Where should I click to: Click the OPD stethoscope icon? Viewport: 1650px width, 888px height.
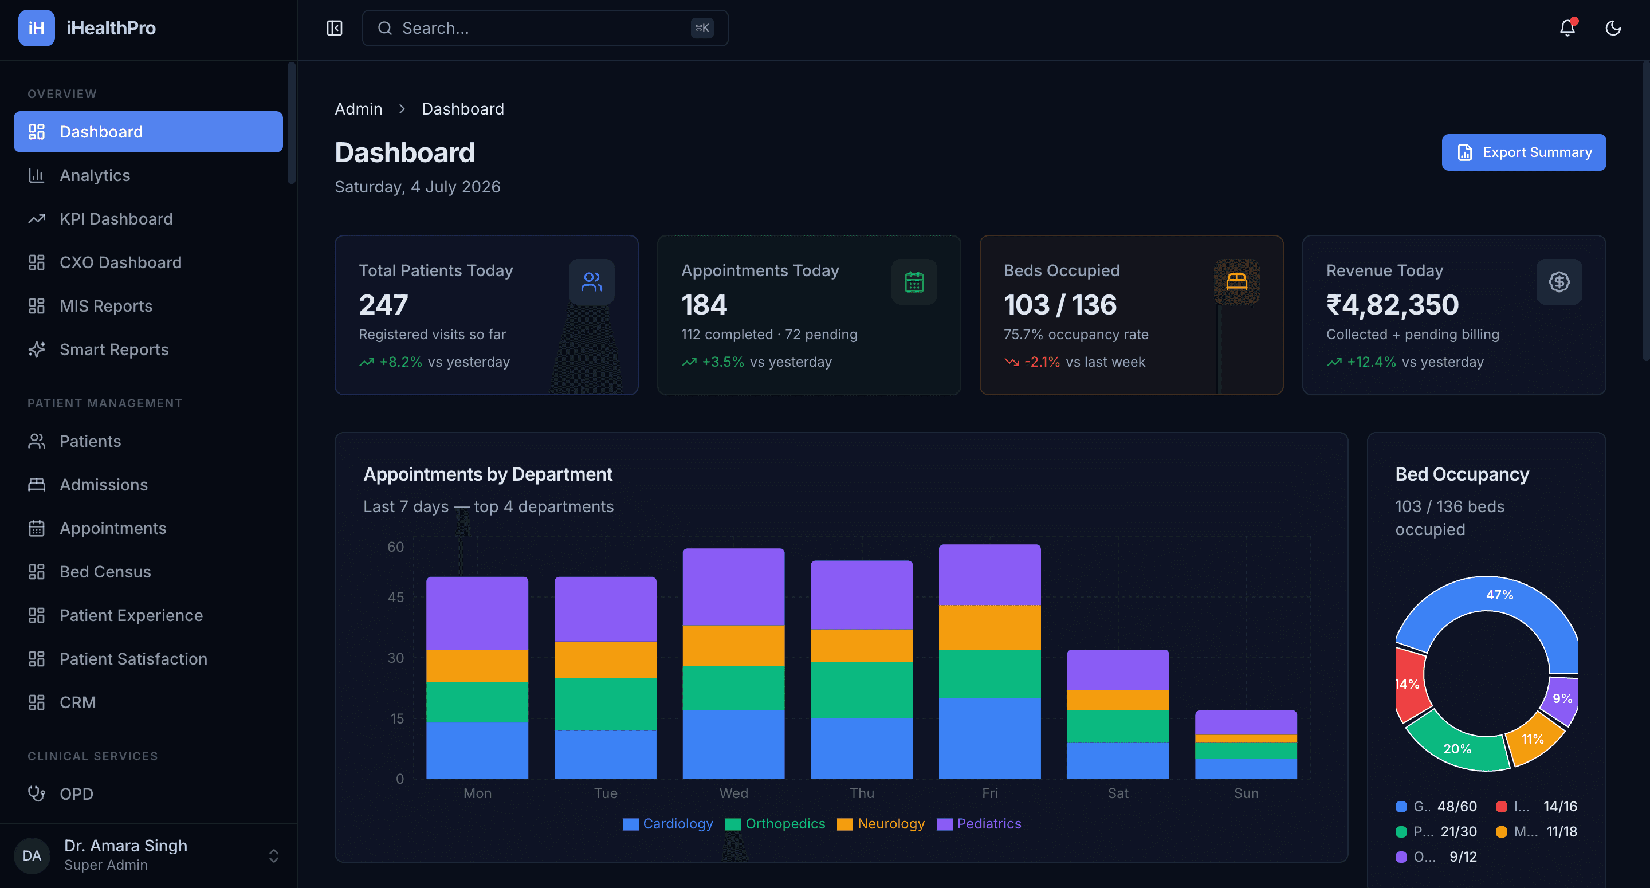(x=37, y=795)
